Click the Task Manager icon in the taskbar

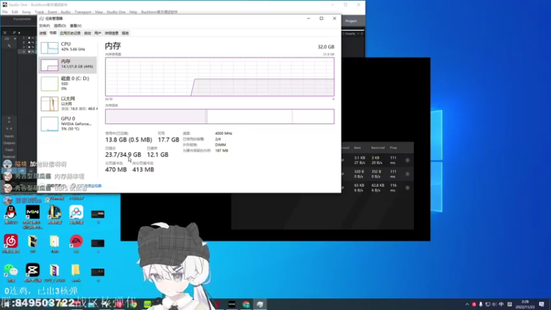(x=260, y=304)
